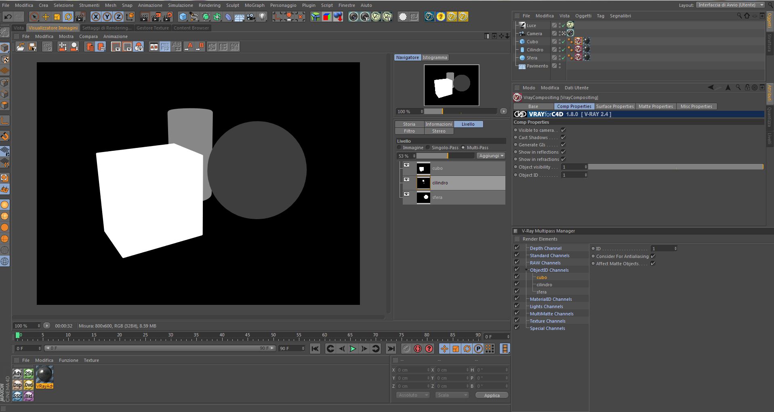This screenshot has width=774, height=412.
Task: Click the VrayCompositing tag on Cubo
Action: [578, 41]
